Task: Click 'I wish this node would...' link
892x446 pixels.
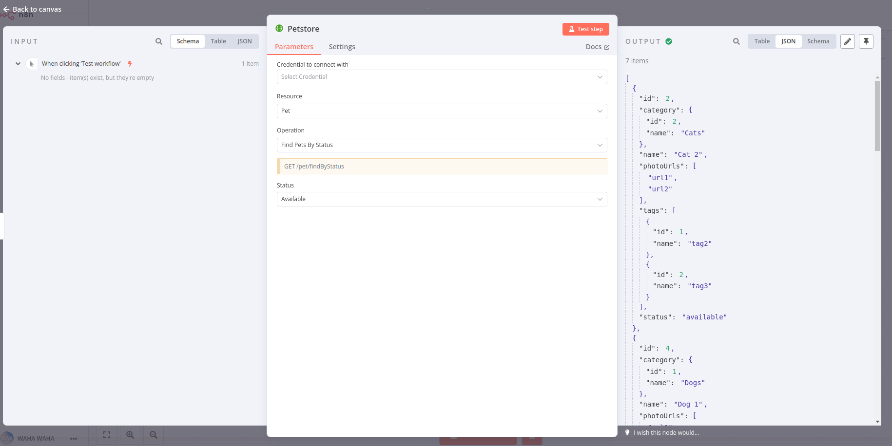Action: (x=666, y=432)
